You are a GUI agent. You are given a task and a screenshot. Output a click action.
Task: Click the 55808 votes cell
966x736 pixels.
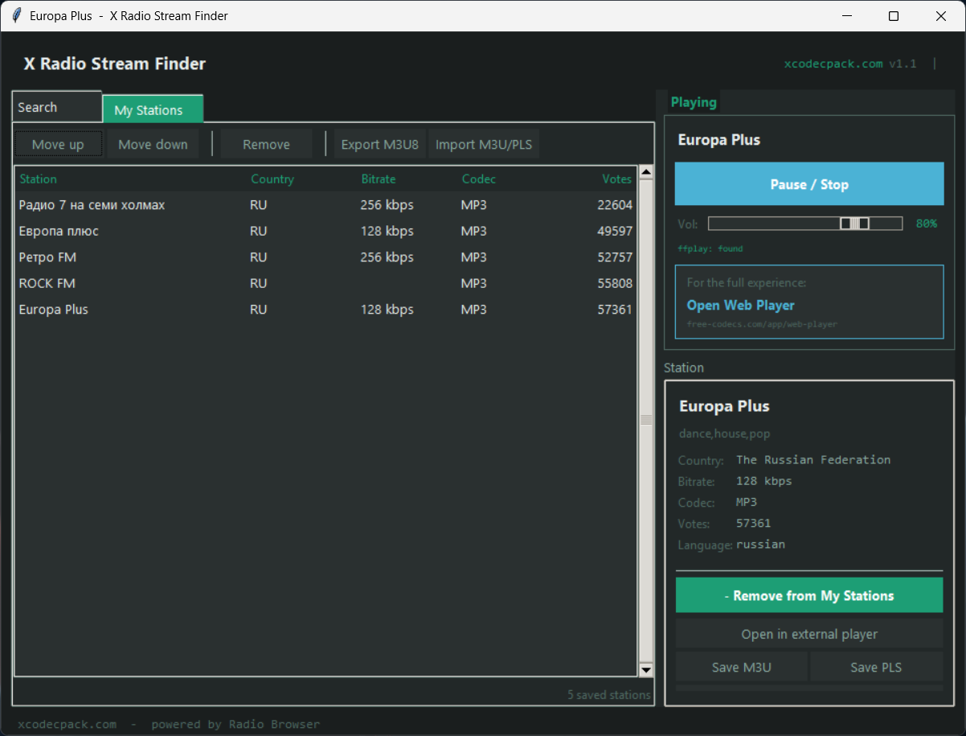(615, 283)
